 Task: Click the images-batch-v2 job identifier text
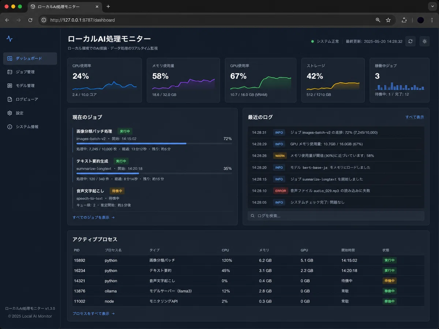[x=91, y=139]
